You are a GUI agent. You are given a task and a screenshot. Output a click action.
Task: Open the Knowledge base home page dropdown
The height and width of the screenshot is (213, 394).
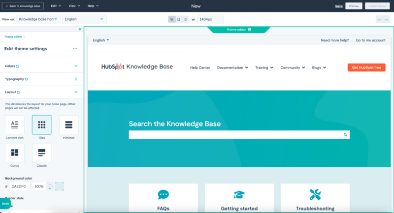pyautogui.click(x=38, y=19)
